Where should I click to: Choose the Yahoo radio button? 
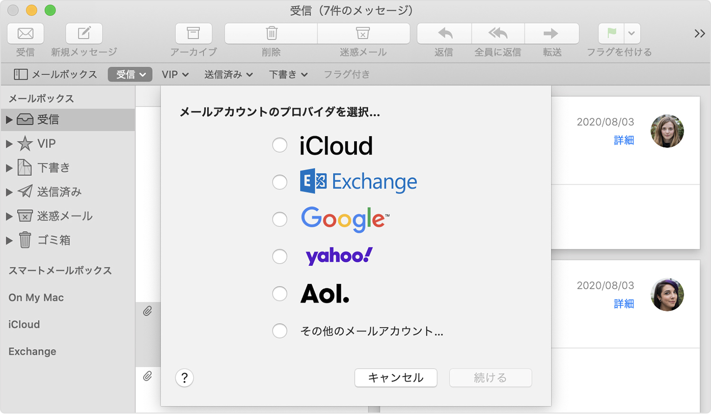[x=280, y=257]
